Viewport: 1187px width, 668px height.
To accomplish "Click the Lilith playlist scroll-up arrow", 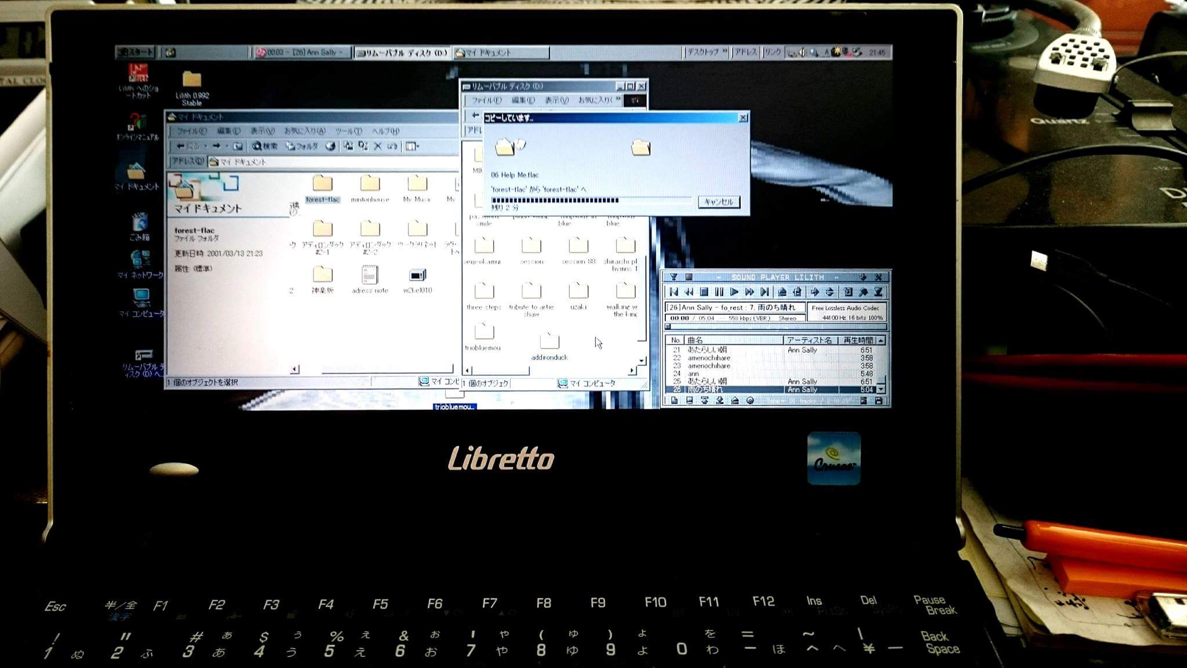I will [881, 340].
